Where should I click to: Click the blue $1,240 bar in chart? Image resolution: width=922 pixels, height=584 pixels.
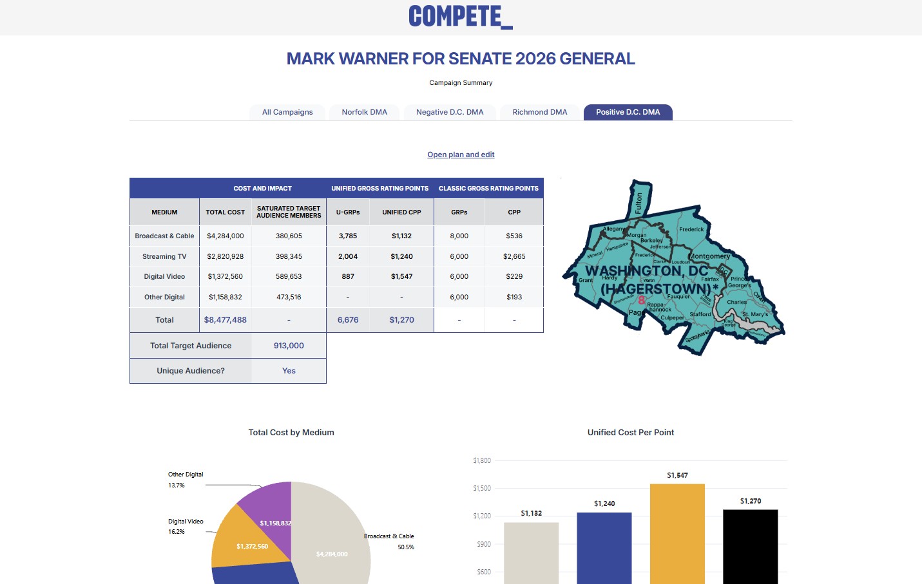click(x=604, y=548)
